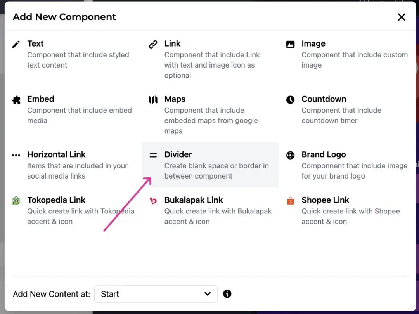419x314 pixels.
Task: Add a Countdown timer component
Action: coord(324,99)
